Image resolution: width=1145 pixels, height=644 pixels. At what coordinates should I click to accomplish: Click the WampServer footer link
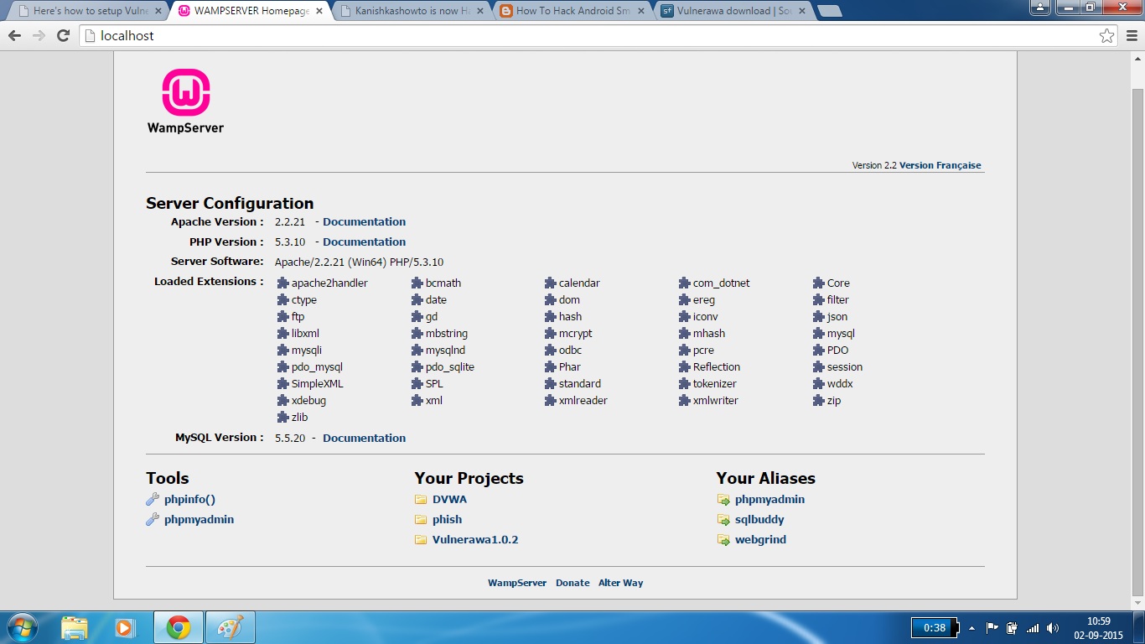pyautogui.click(x=517, y=583)
